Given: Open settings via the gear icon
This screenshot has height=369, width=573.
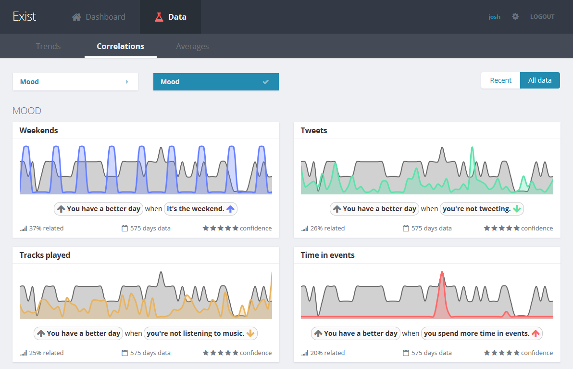Looking at the screenshot, I should (x=515, y=17).
